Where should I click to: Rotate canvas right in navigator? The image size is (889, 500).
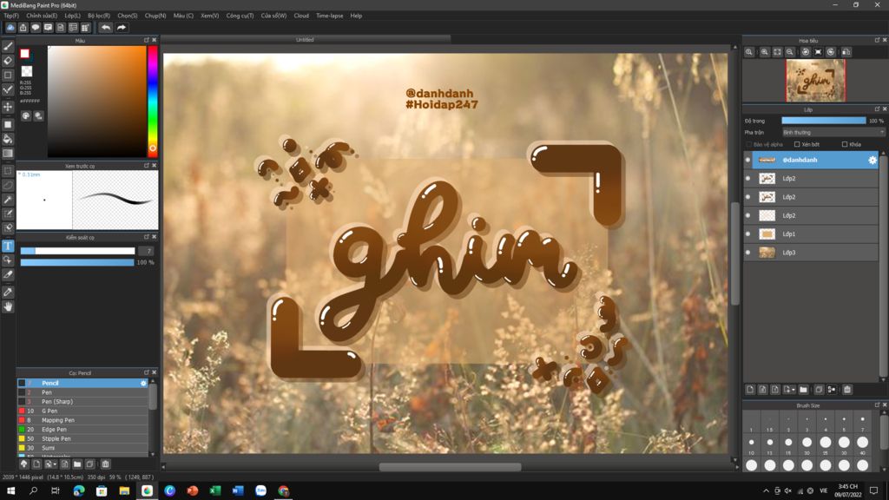831,52
